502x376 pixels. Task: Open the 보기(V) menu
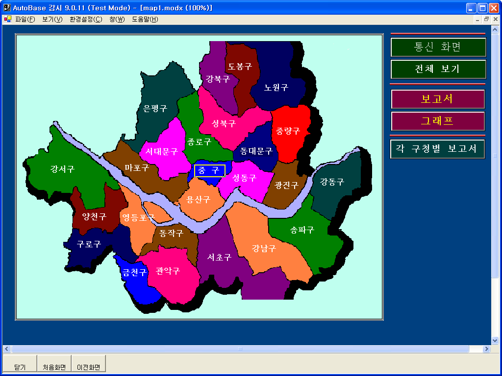(x=52, y=19)
